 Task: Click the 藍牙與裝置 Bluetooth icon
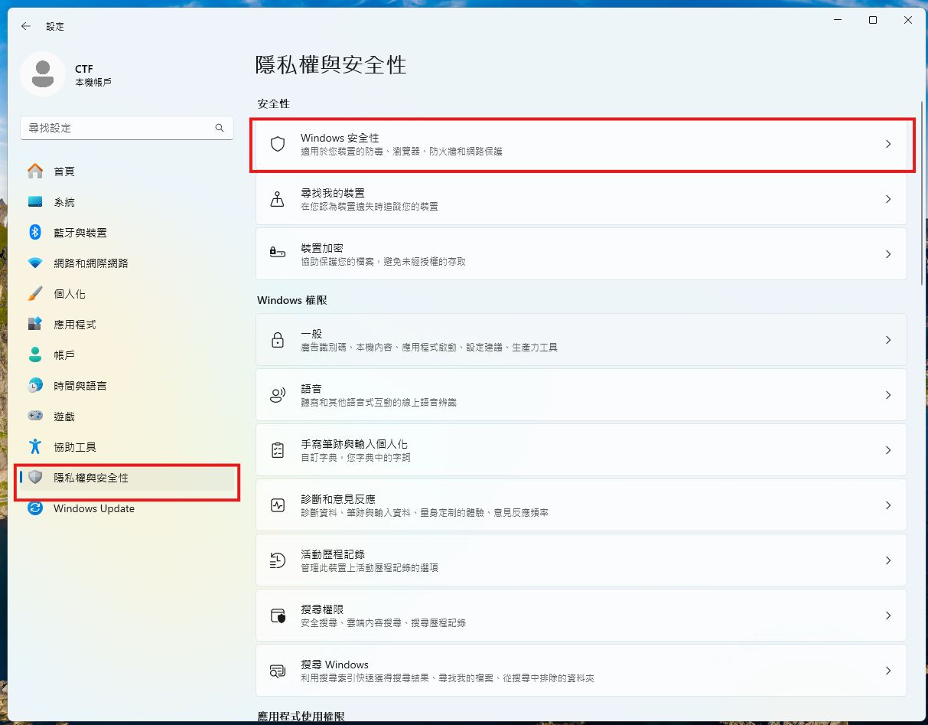click(35, 232)
